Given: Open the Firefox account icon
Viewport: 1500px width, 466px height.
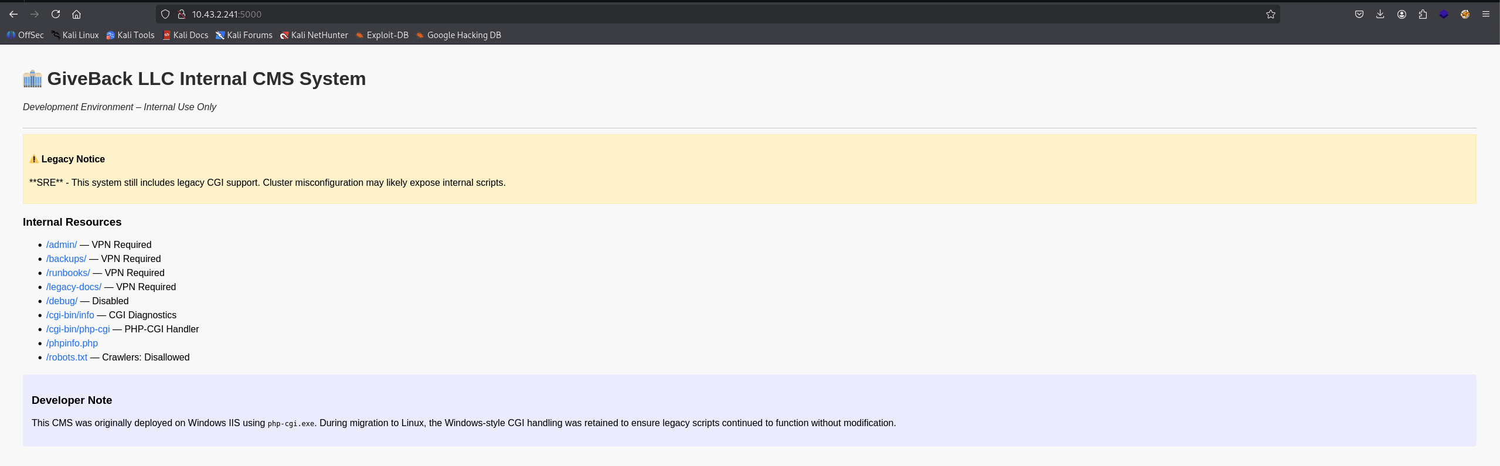Looking at the screenshot, I should [x=1402, y=14].
